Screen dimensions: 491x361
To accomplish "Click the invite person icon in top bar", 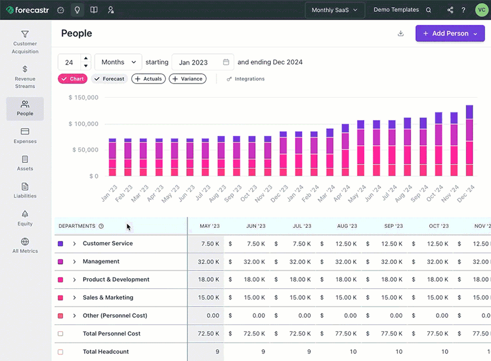I will (110, 9).
